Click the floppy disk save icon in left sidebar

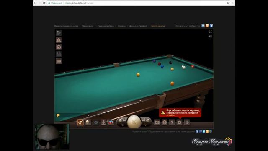[x=59, y=54]
